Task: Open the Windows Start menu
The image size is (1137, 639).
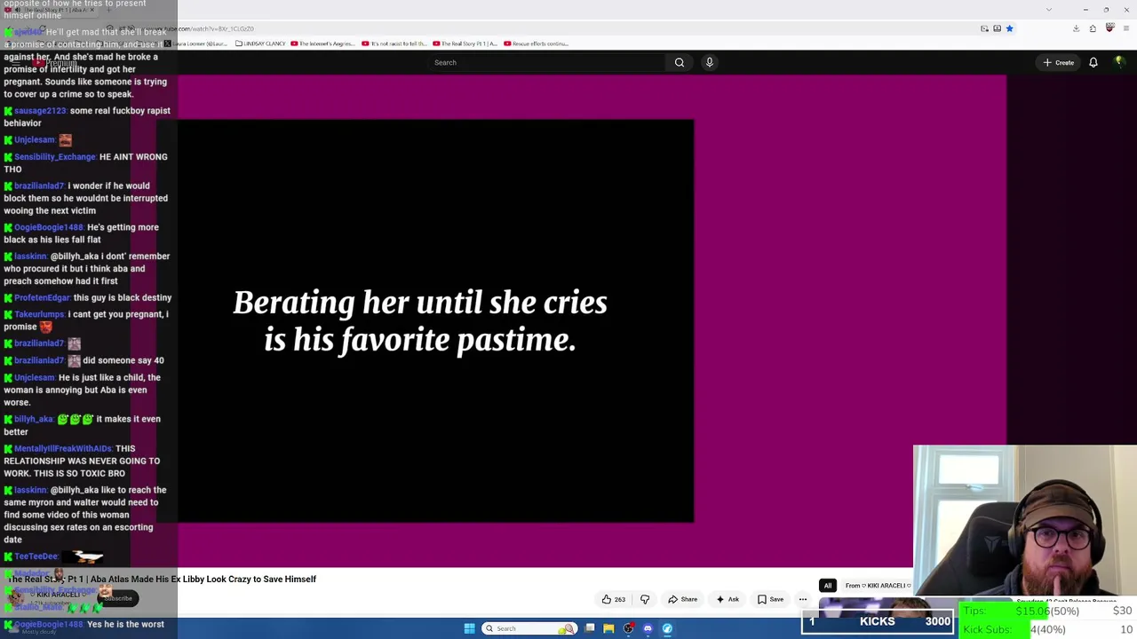Action: coord(469,628)
